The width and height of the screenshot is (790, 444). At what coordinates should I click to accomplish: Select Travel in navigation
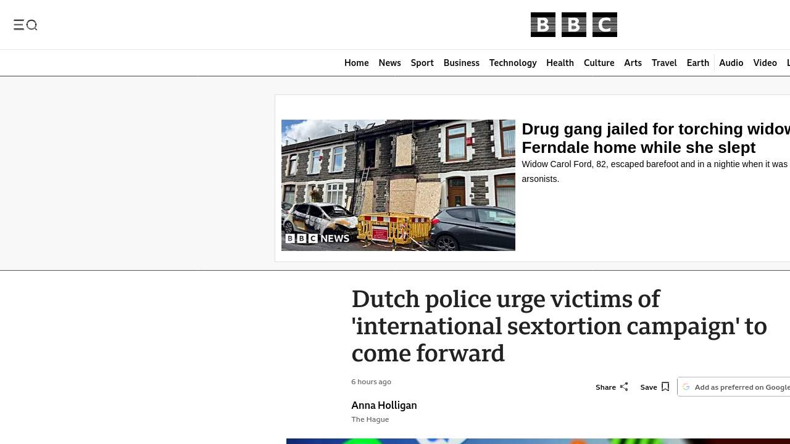(x=664, y=63)
